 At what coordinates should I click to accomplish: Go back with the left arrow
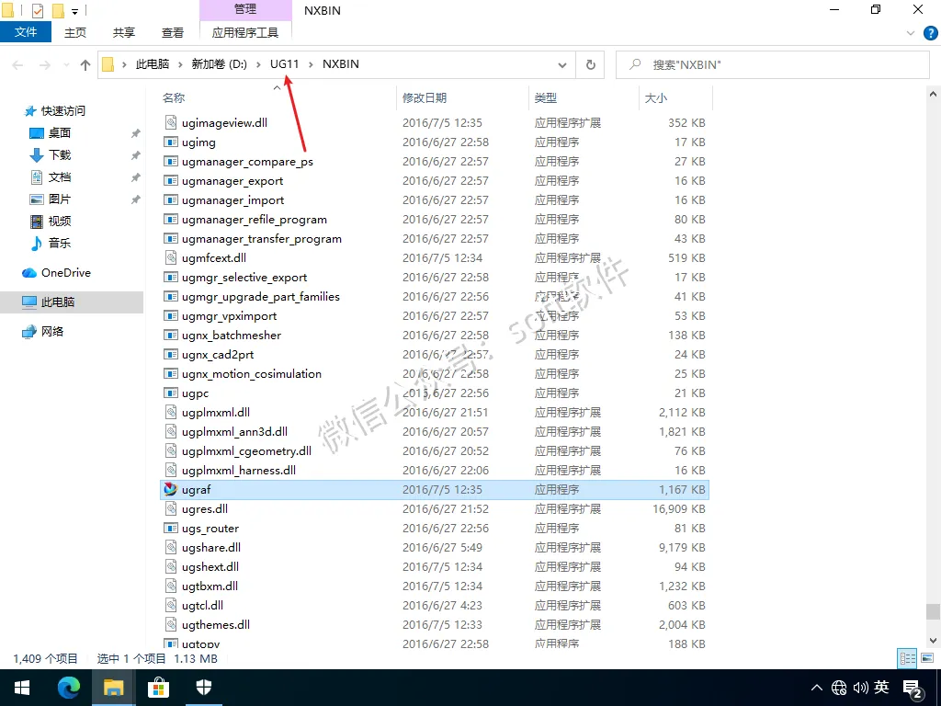[18, 65]
